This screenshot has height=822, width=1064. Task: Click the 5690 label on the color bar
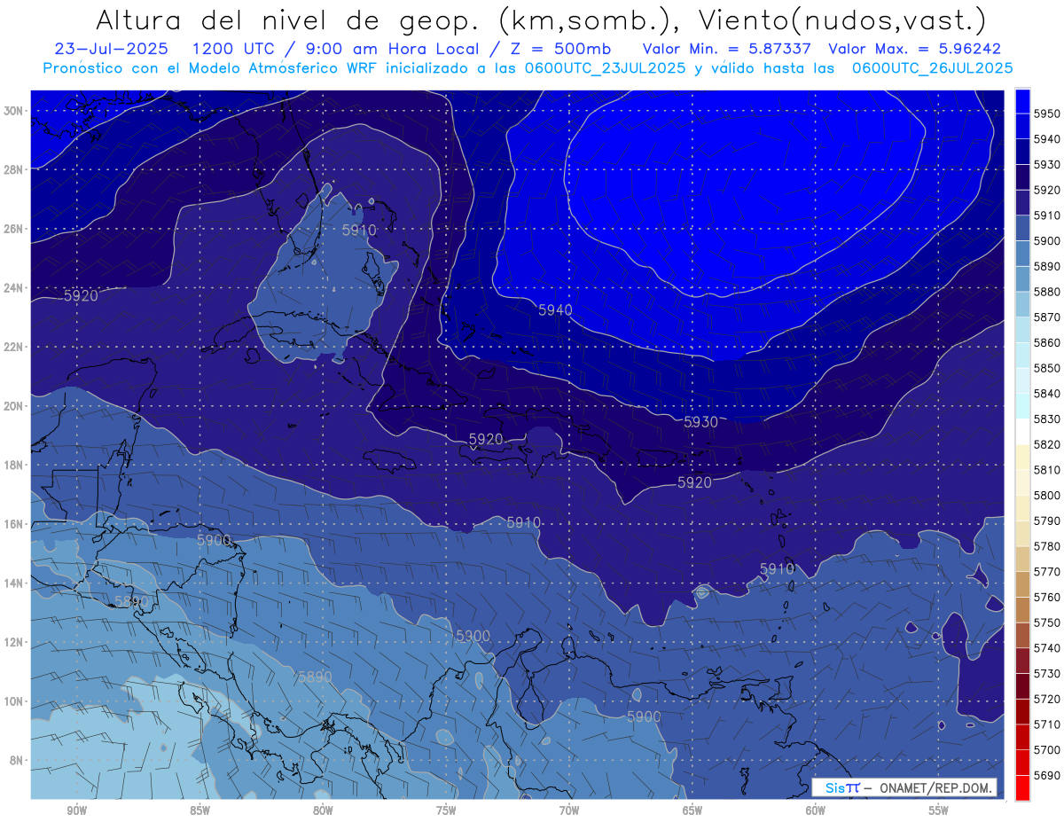(1046, 775)
